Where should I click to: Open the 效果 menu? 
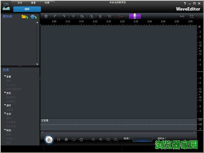[47, 2]
